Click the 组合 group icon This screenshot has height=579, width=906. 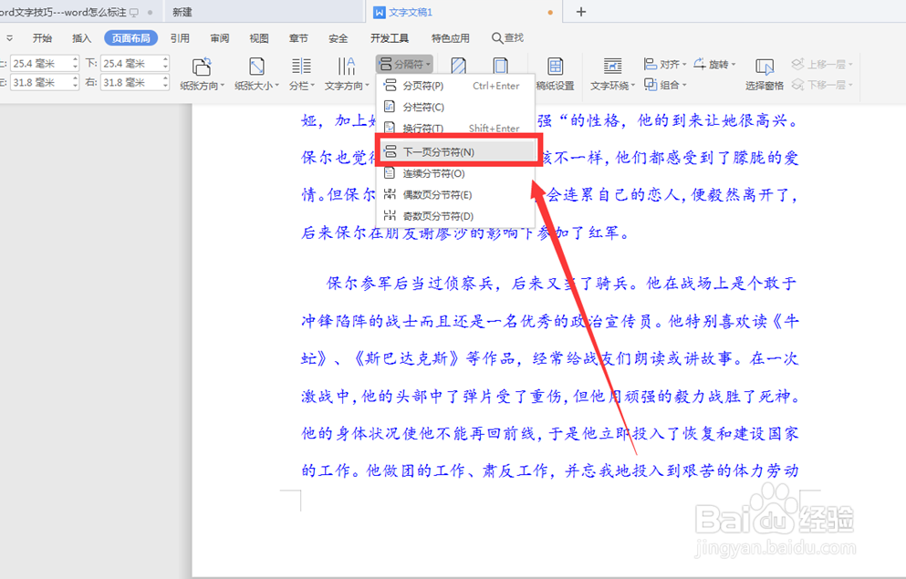pyautogui.click(x=650, y=84)
